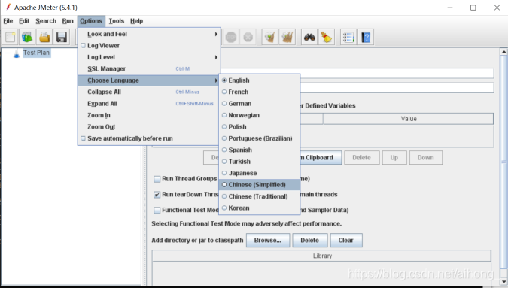Click the Library column header
508x288 pixels.
[321, 256]
